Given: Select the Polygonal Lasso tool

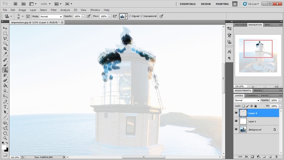Looking at the screenshot, I should coord(5,39).
